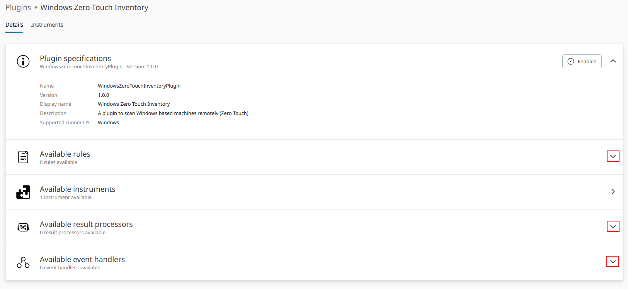
Task: Switch to the Instruments tab
Action: tap(47, 25)
